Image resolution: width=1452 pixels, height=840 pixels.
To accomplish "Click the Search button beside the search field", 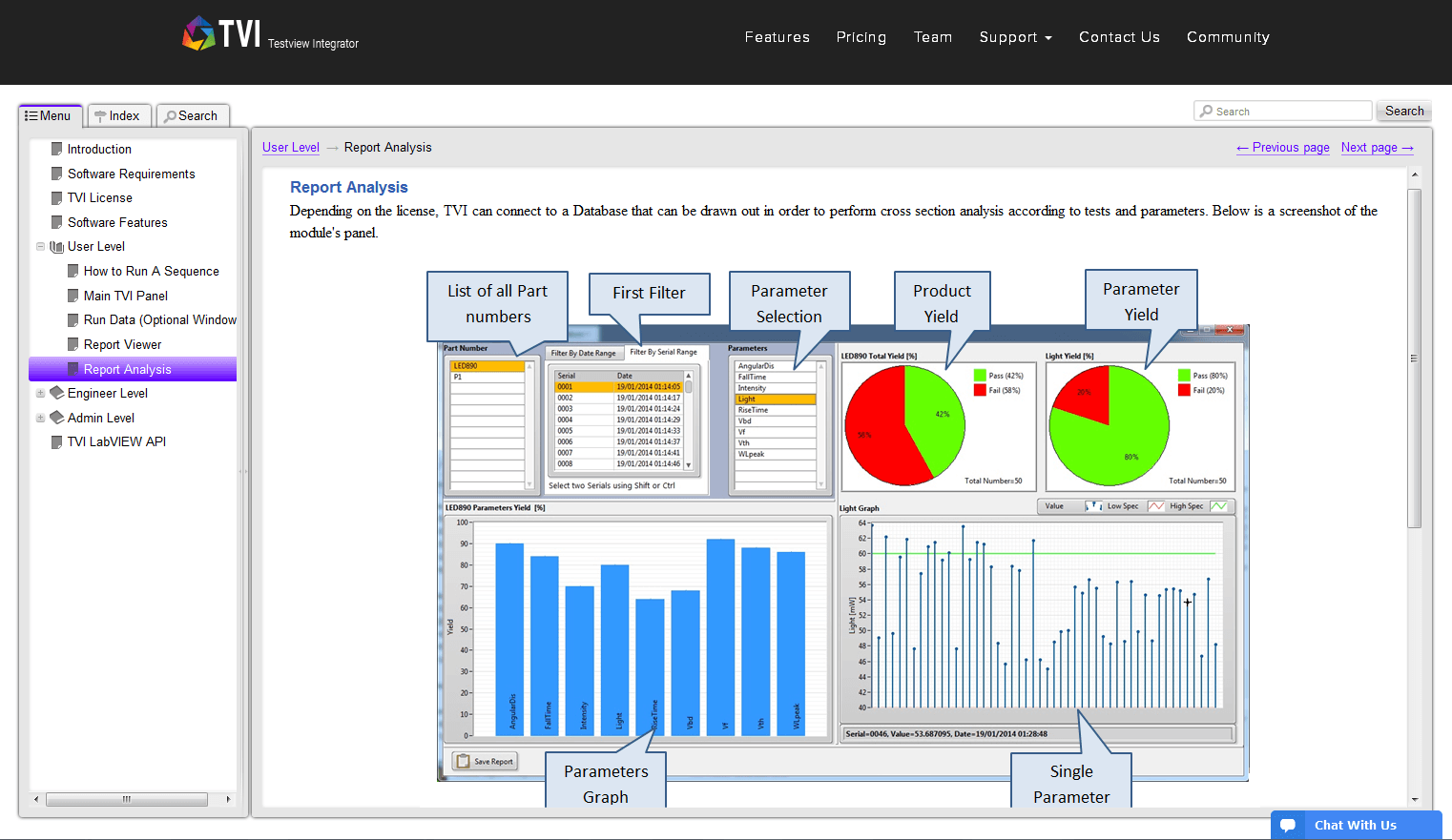I will [x=1404, y=111].
